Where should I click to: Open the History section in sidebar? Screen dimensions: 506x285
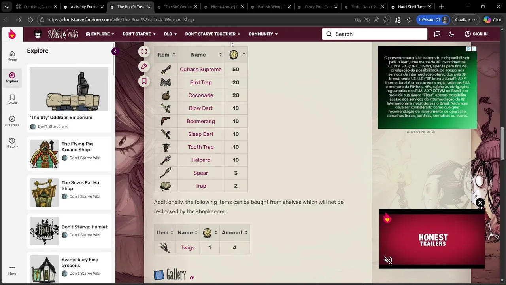point(12,143)
